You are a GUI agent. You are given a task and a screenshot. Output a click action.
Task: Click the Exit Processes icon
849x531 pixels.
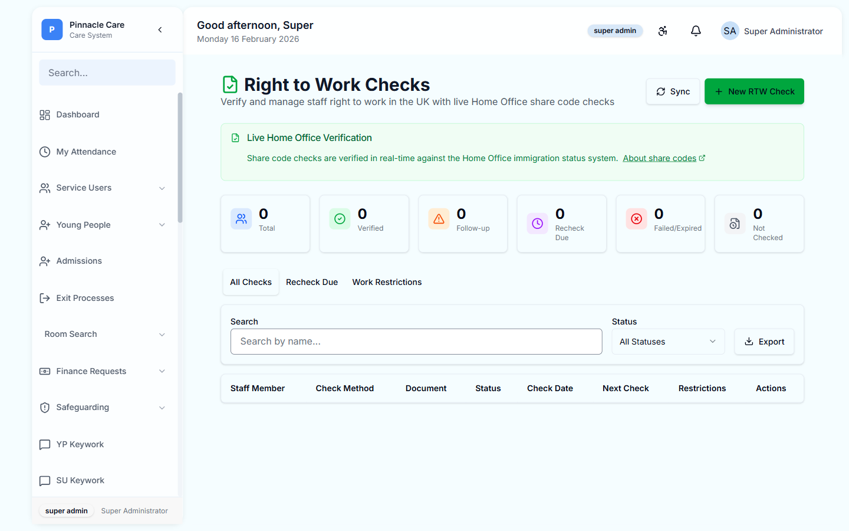[44, 298]
